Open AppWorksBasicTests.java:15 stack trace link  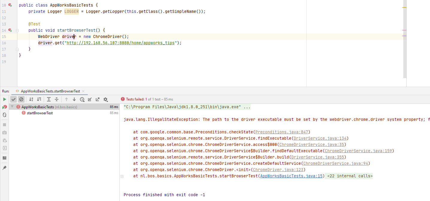292,176
